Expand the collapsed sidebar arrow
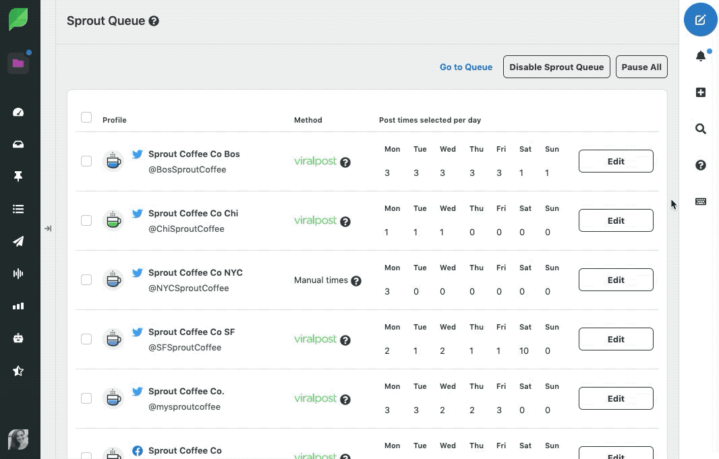The image size is (719, 459). tap(48, 228)
